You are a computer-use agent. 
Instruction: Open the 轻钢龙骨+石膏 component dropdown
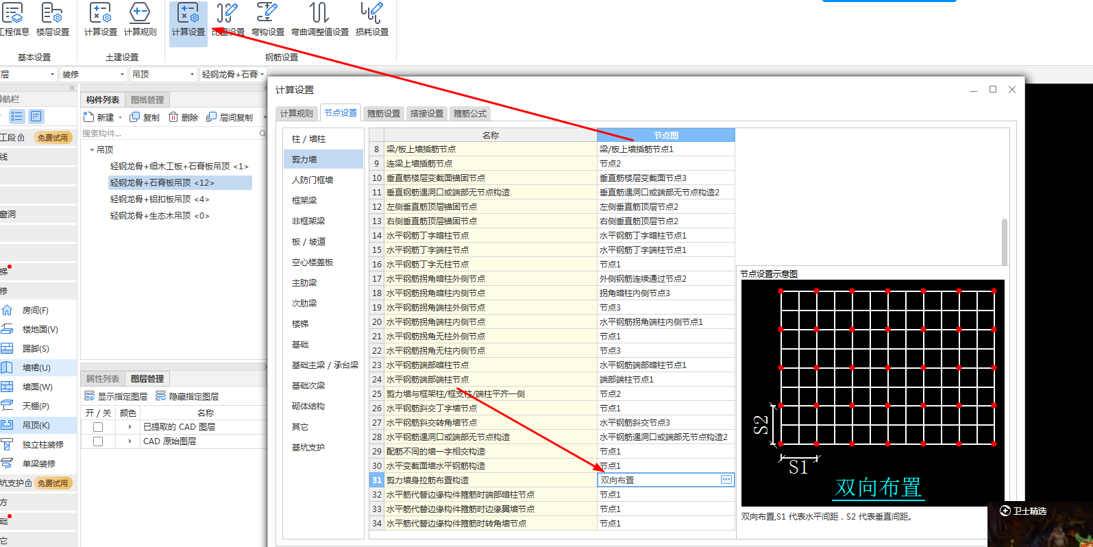click(x=233, y=74)
